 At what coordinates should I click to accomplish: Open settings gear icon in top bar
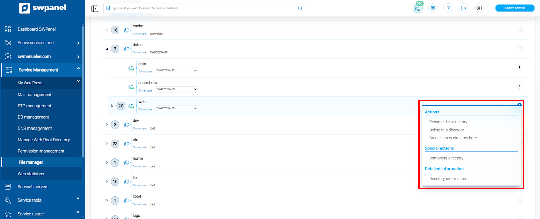click(433, 8)
